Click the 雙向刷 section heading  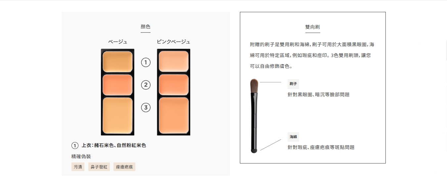click(x=313, y=27)
